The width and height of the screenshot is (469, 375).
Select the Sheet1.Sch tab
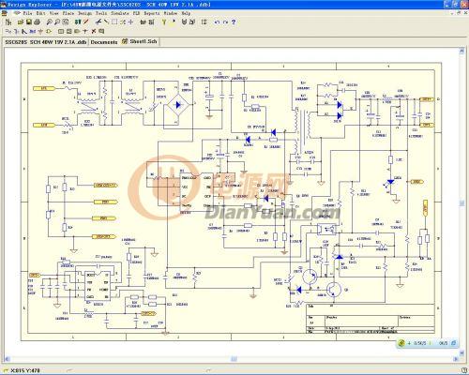(x=140, y=41)
